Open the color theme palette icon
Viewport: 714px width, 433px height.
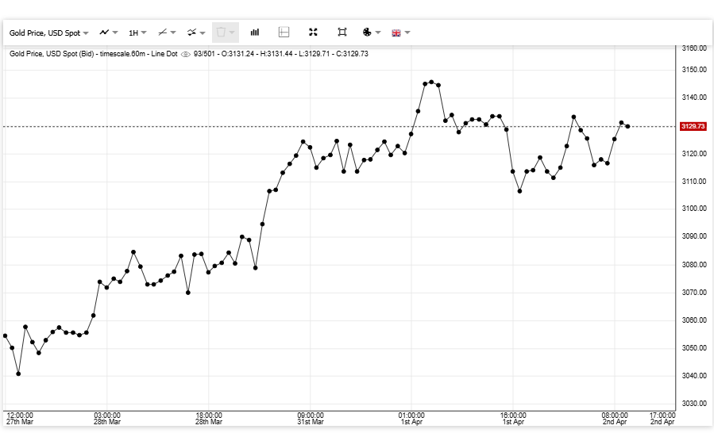click(x=367, y=33)
